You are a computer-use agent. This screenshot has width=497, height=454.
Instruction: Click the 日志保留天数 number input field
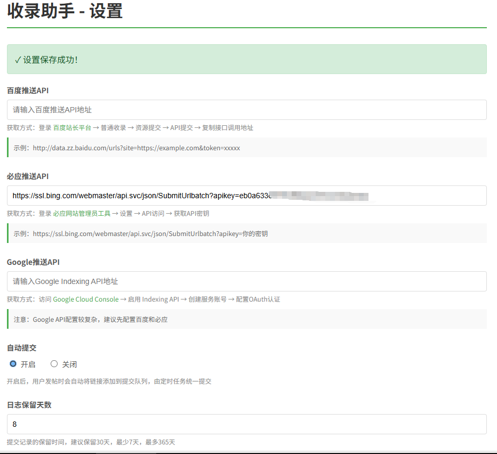pyautogui.click(x=246, y=424)
